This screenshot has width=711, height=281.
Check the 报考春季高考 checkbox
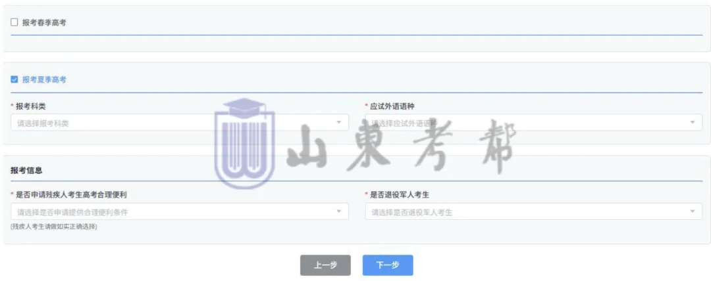(14, 22)
